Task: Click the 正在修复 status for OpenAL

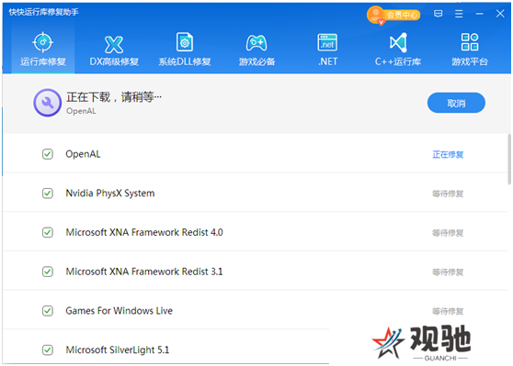Action: pos(448,154)
